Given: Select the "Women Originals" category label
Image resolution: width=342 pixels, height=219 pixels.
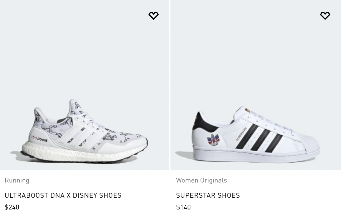Looking at the screenshot, I should pos(201,180).
